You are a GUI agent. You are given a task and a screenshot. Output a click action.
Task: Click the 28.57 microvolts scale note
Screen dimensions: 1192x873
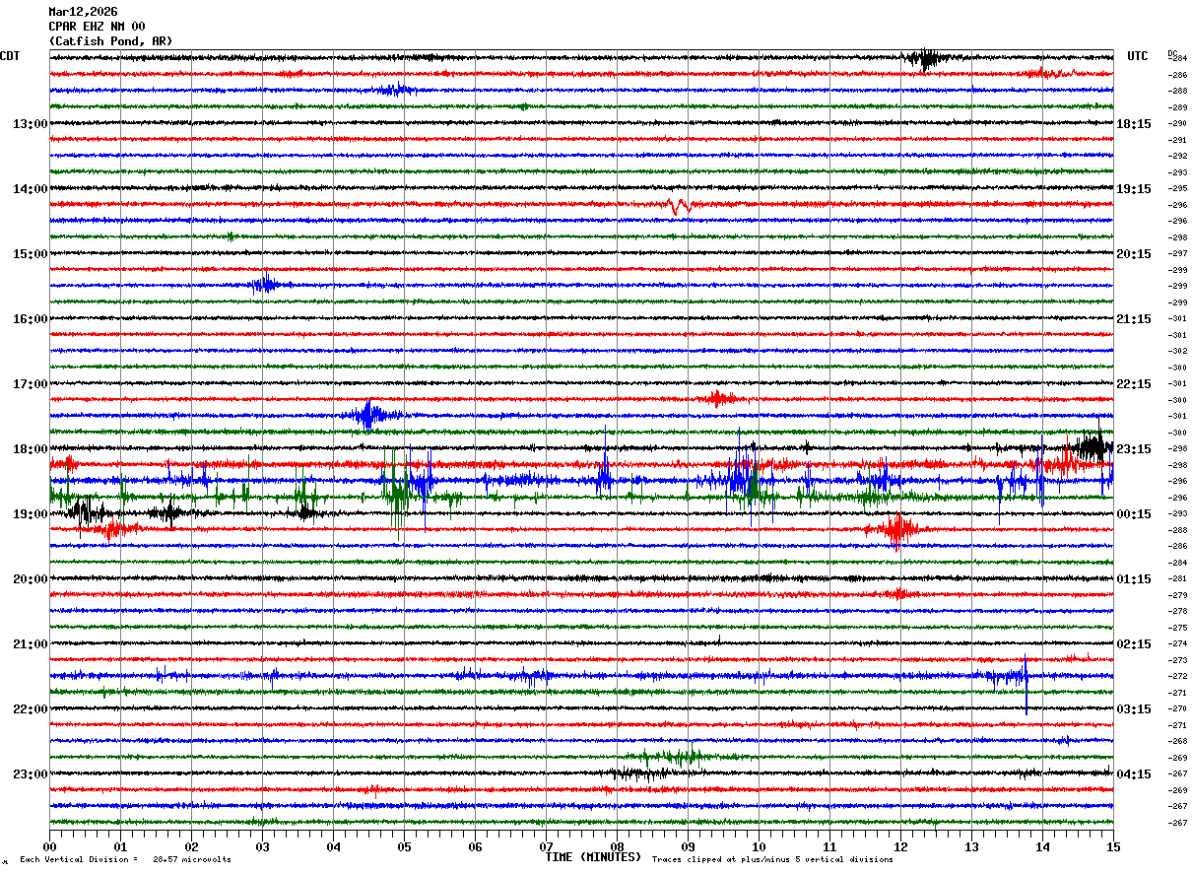tap(191, 859)
